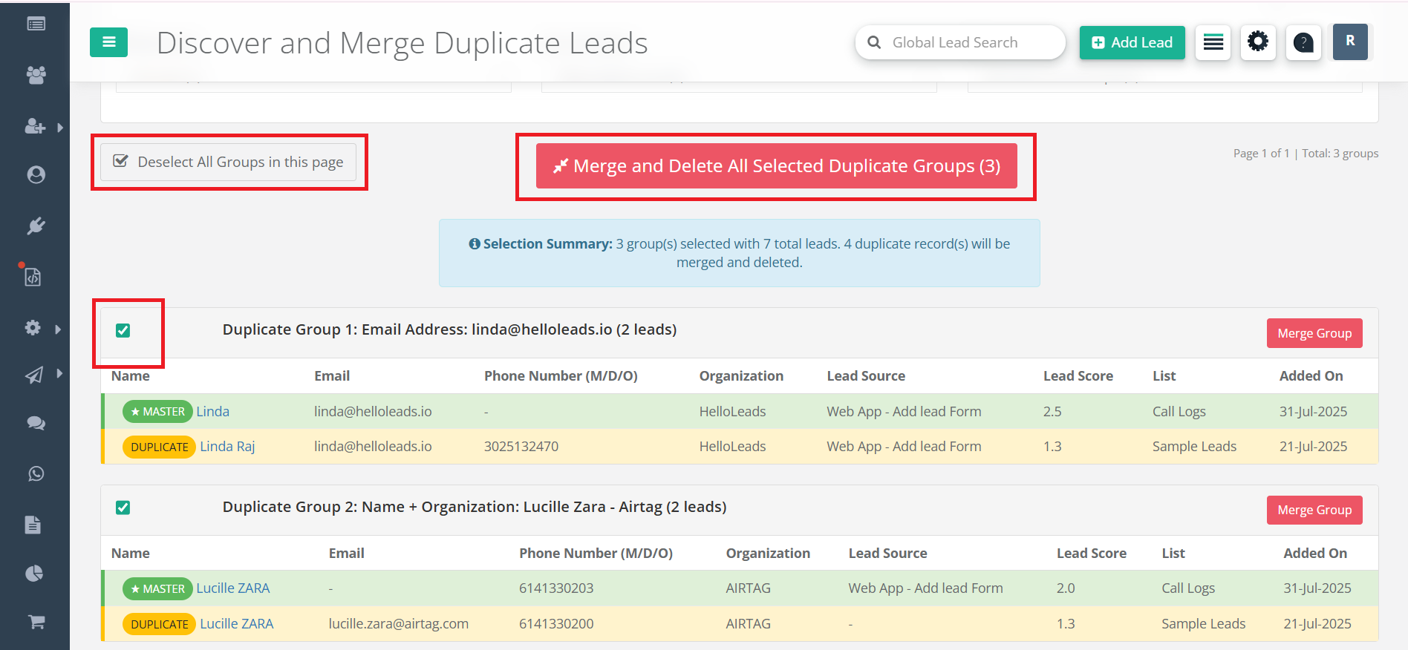
Task: Open the pie chart reports icon
Action: 34,573
